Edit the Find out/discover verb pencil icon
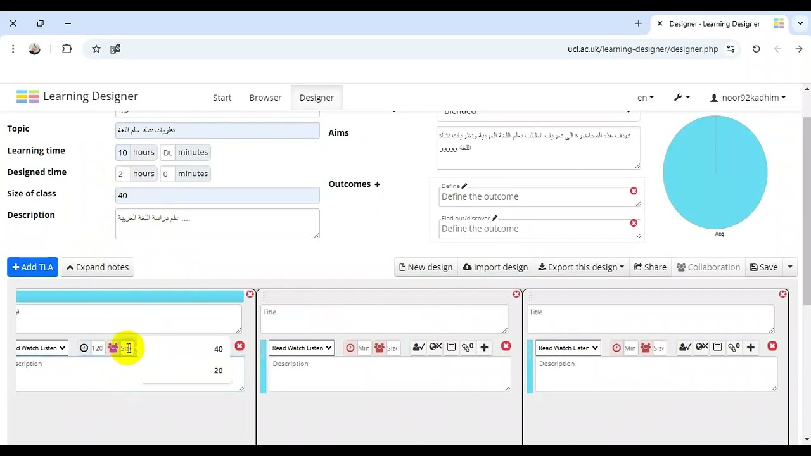This screenshot has height=456, width=811. pos(494,218)
